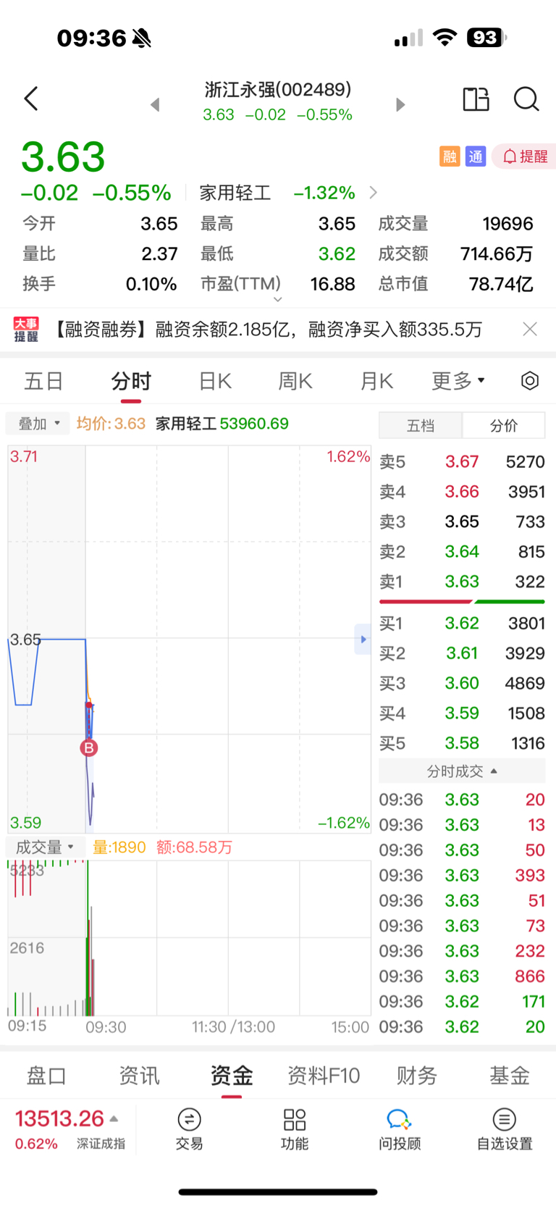Tap the silent mode bell icon in status bar
Screen dimensions: 556x1206
(142, 38)
